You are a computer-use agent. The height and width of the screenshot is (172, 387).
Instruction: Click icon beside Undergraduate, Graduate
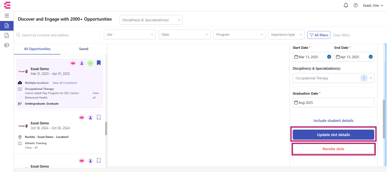click(20, 104)
